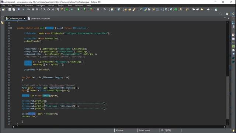The width and height of the screenshot is (236, 133).
Task: Click the Step Over icon
Action: (49, 10)
